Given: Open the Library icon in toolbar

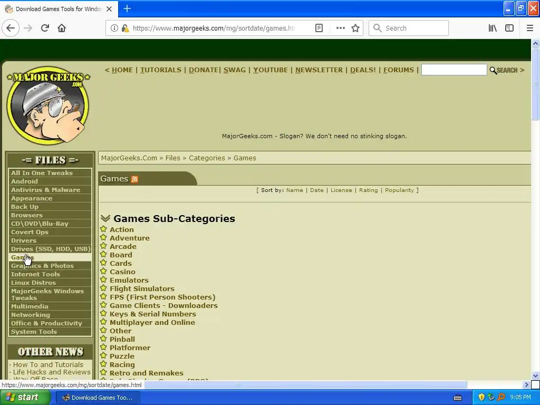Looking at the screenshot, I should (493, 28).
